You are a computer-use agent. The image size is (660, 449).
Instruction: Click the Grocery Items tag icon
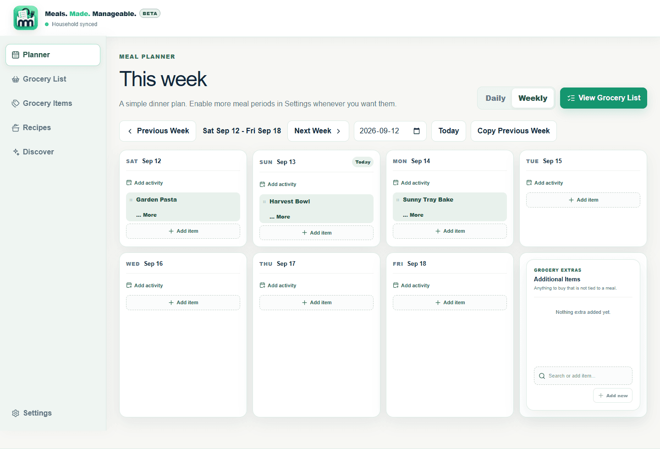16,104
